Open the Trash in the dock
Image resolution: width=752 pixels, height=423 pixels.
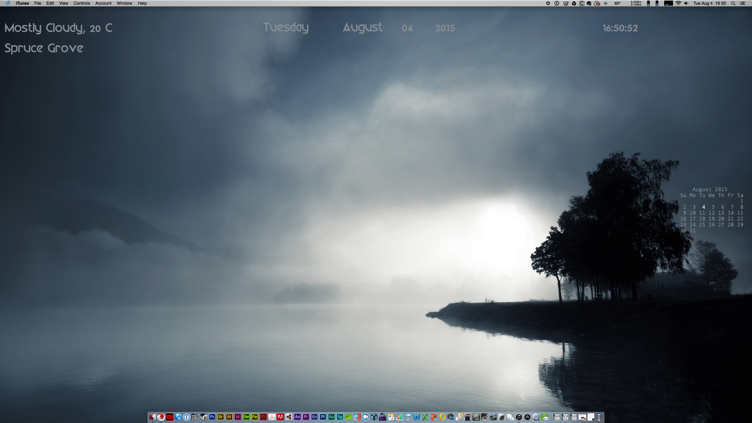click(599, 417)
